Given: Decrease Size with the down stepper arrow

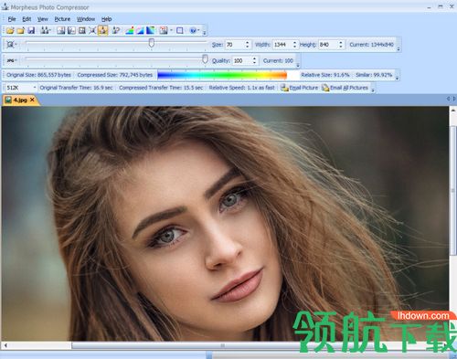Looking at the screenshot, I should [x=248, y=47].
